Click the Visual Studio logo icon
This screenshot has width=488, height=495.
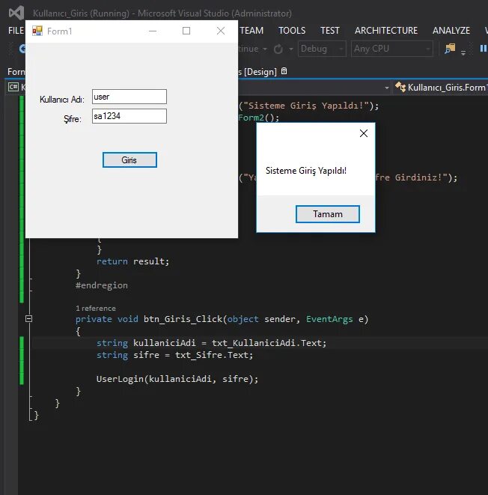tap(16, 13)
